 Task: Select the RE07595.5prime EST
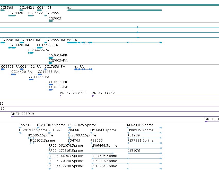[104, 156]
